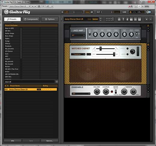
Task: Open the Options tab
Action: click(x=50, y=19)
